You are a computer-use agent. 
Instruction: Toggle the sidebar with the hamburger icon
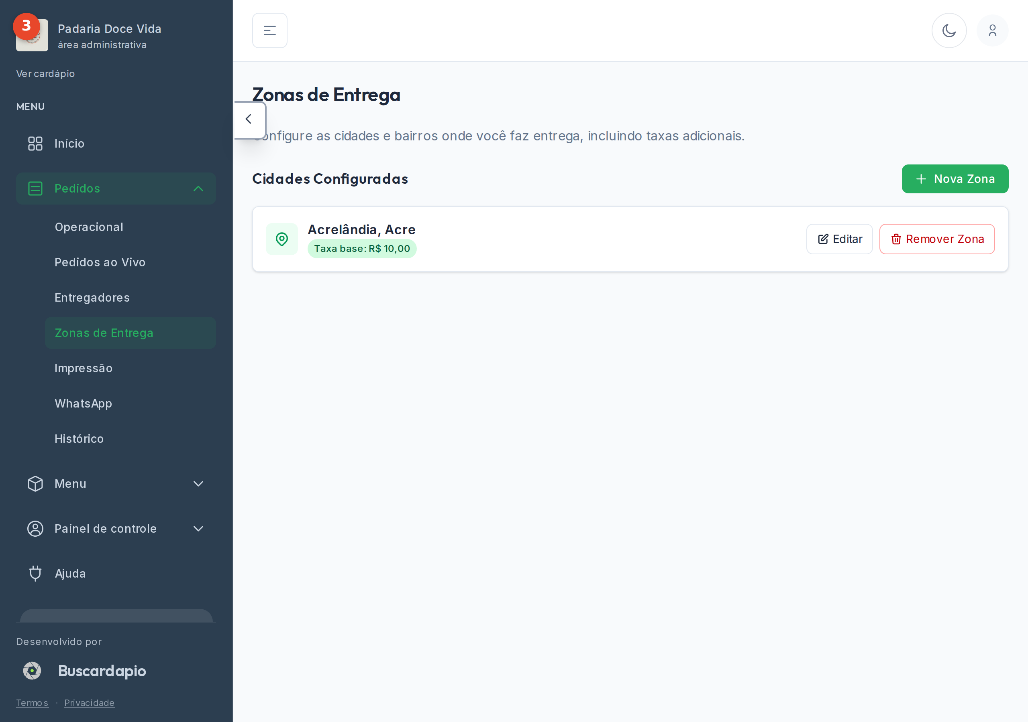point(269,30)
